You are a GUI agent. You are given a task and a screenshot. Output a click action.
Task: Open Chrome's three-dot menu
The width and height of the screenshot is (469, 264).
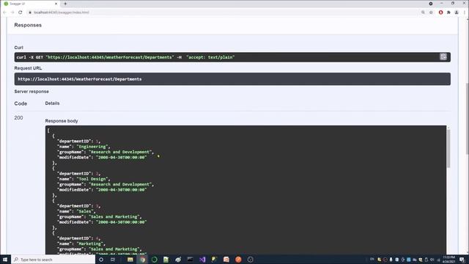coord(465,12)
